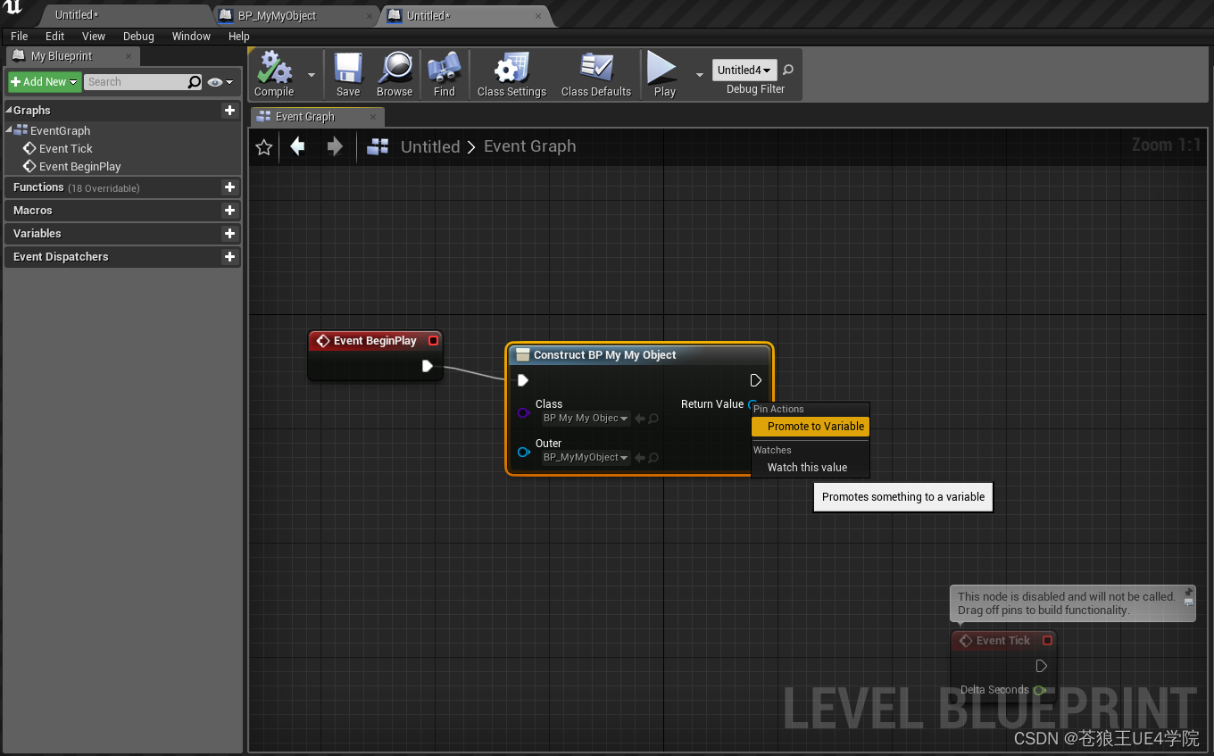Click the Construct node exec output pin

(x=756, y=380)
